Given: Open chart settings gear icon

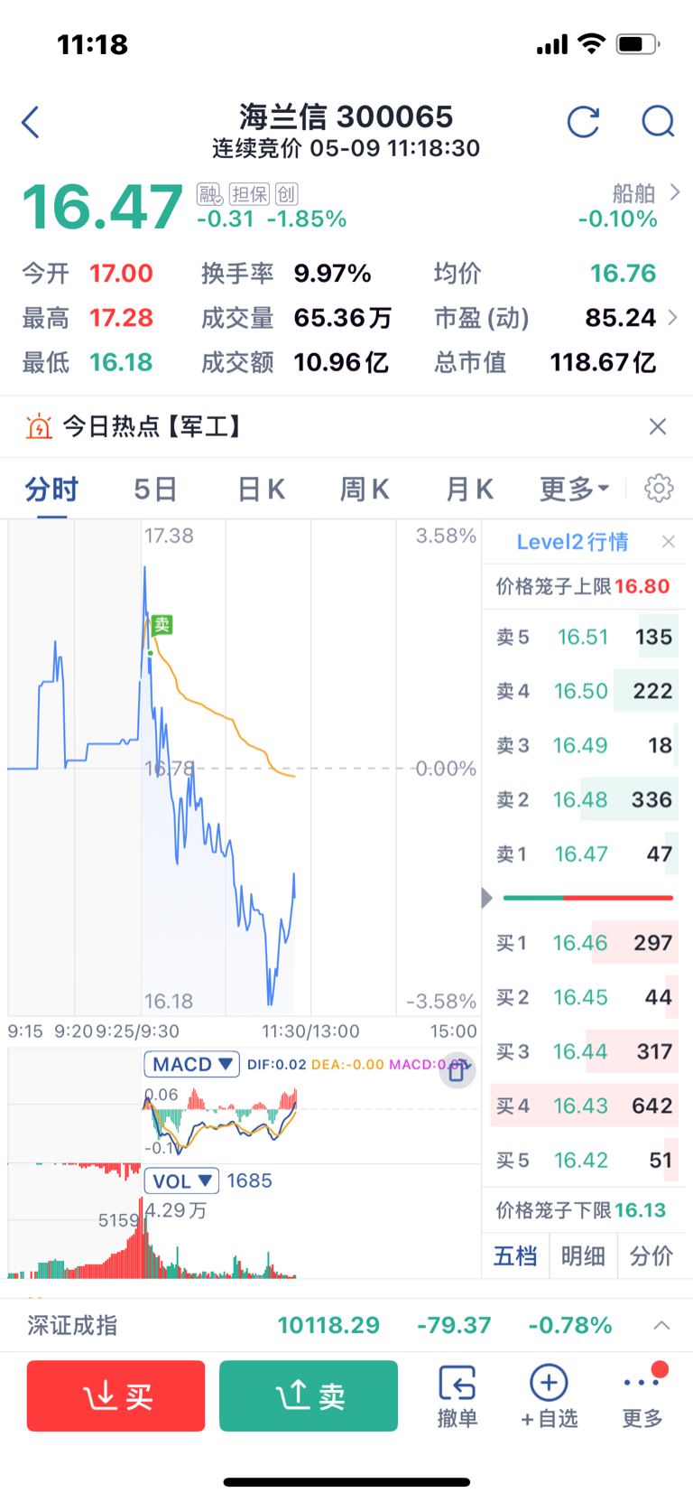Looking at the screenshot, I should coord(659,488).
